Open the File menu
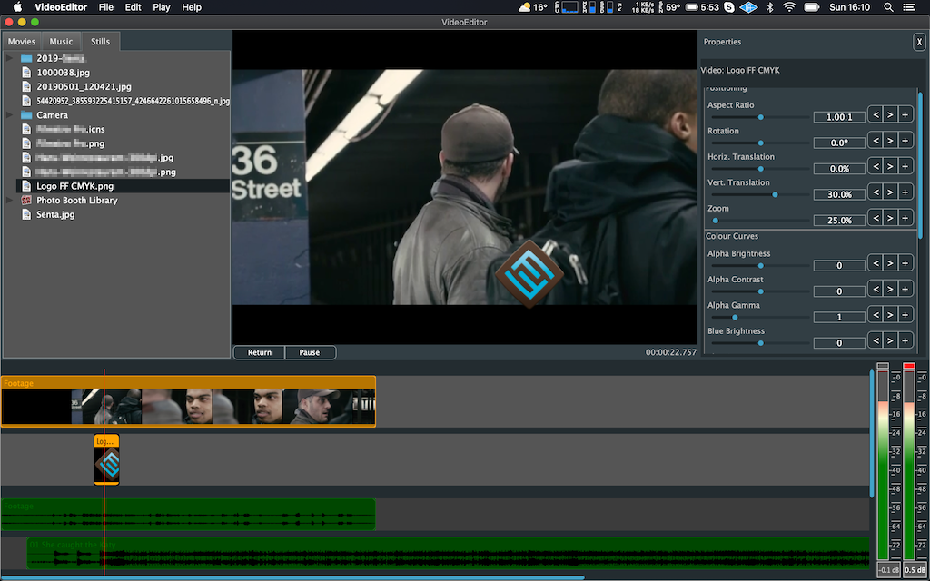The image size is (930, 581). 106,7
